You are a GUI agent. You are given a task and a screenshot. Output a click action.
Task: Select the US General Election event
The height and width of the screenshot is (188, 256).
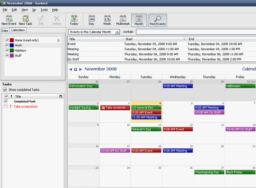click(x=146, y=108)
